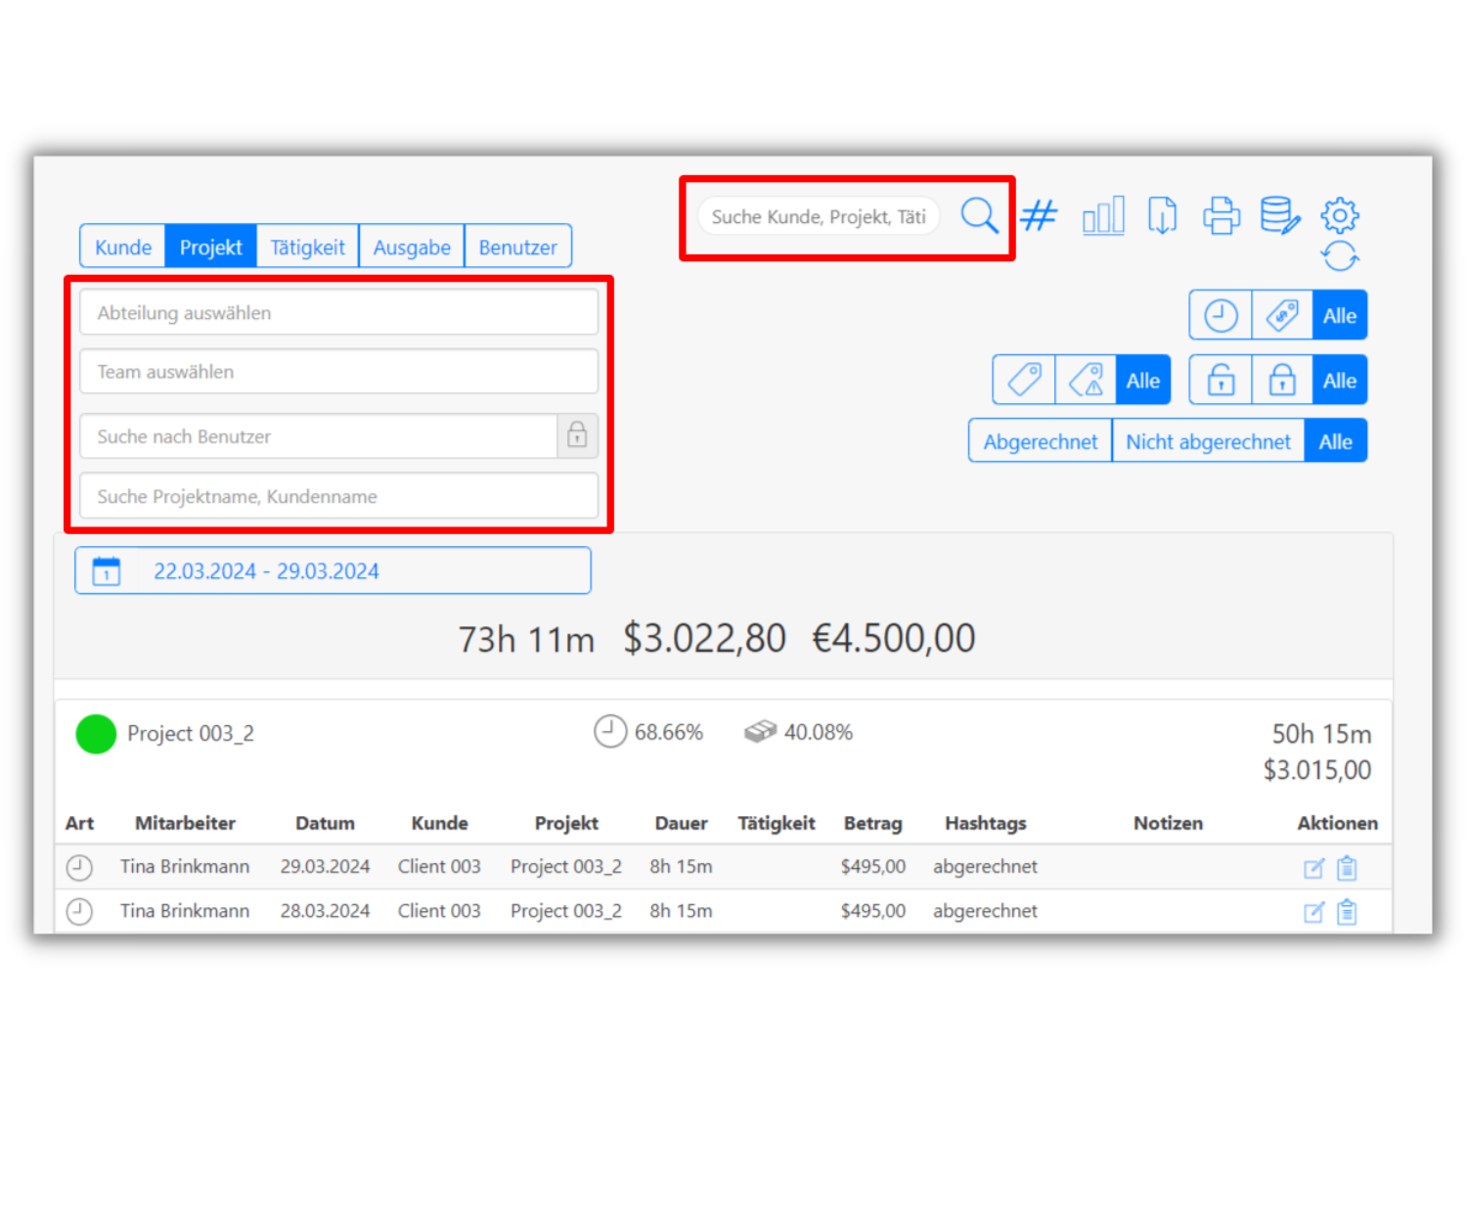Focus the Suche Projektname, Kundenname field
Image resolution: width=1467 pixels, height=1223 pixels.
pyautogui.click(x=338, y=497)
